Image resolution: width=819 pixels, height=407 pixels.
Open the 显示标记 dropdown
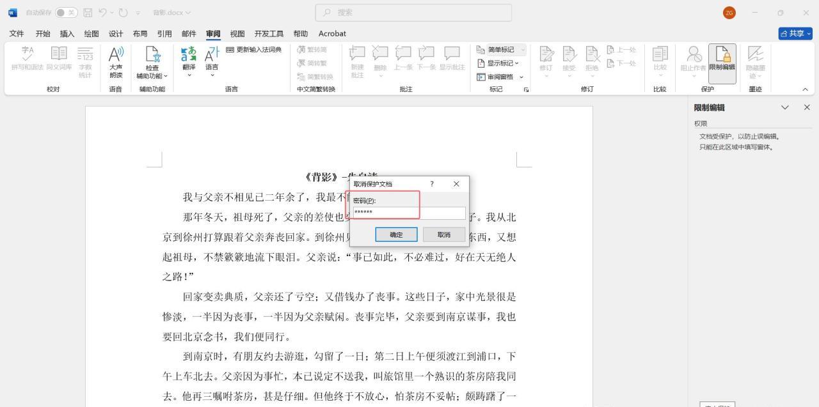(x=499, y=63)
